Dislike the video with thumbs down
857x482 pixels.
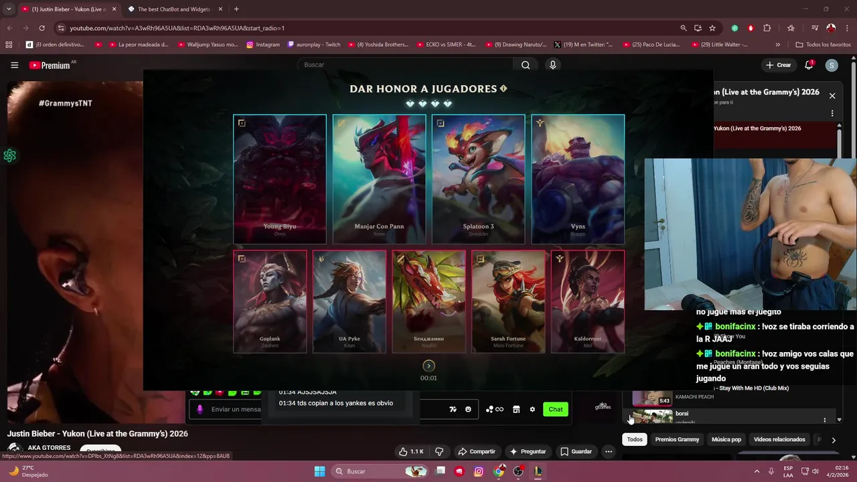(x=439, y=451)
